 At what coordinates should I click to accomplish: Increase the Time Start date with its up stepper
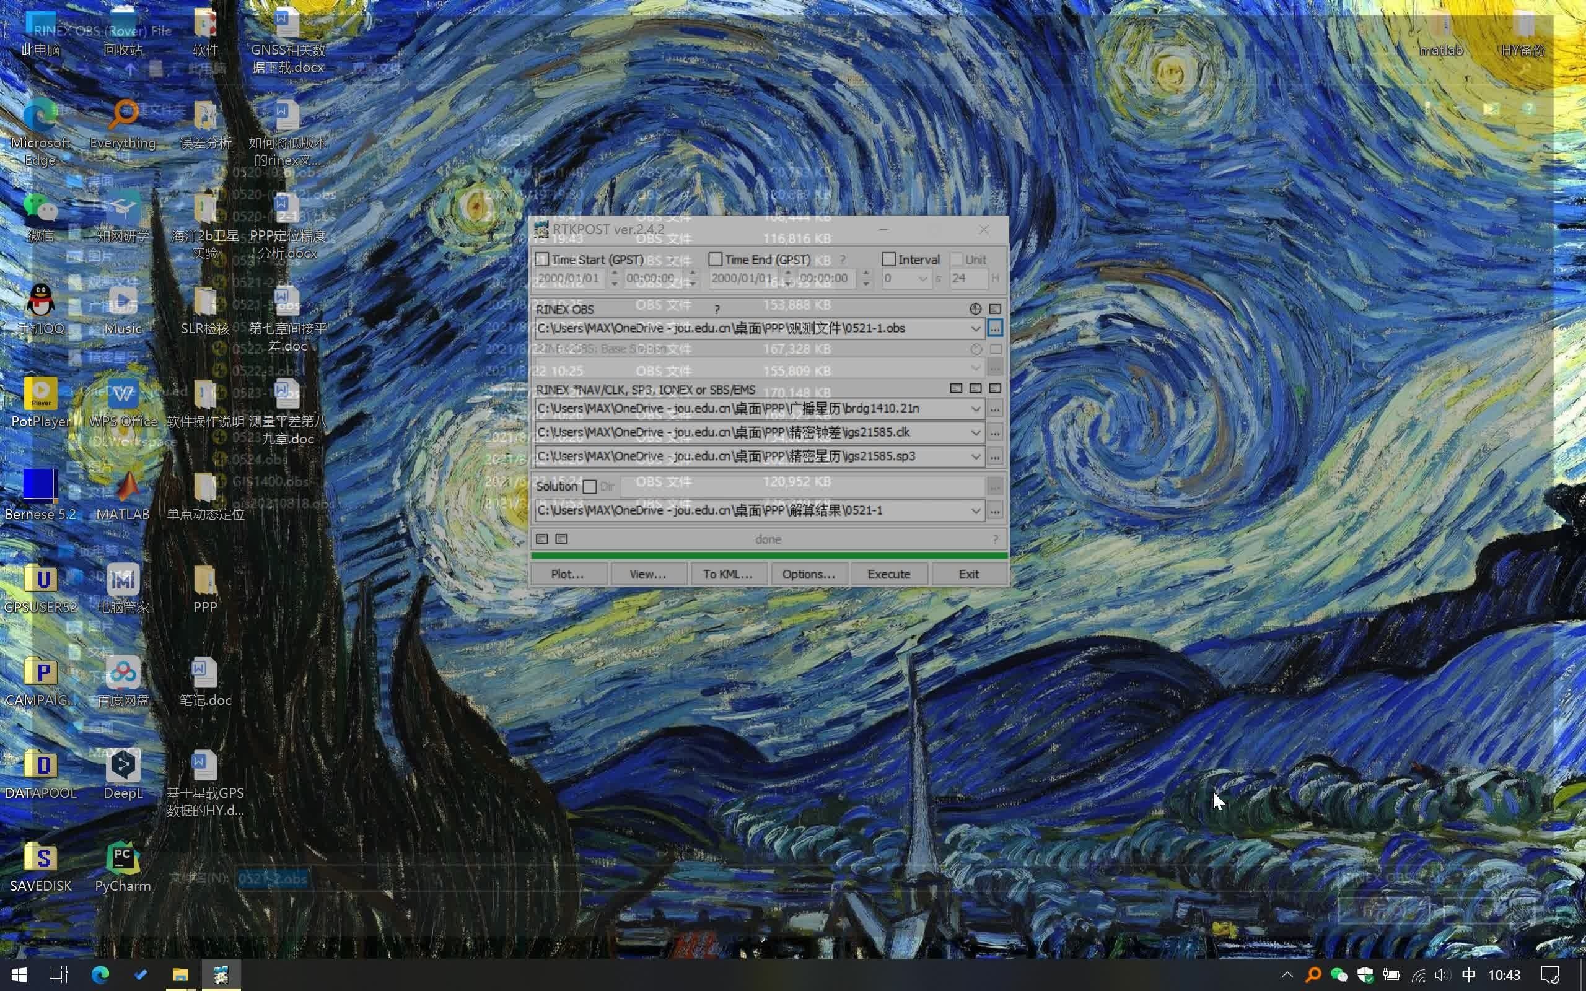(613, 274)
